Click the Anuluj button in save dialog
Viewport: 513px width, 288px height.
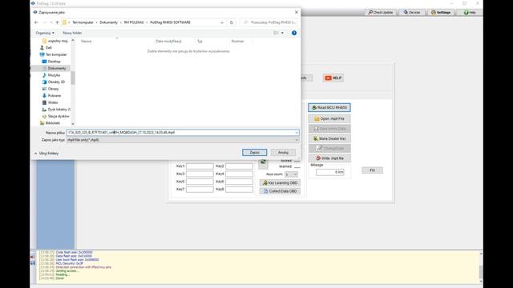tap(283, 153)
